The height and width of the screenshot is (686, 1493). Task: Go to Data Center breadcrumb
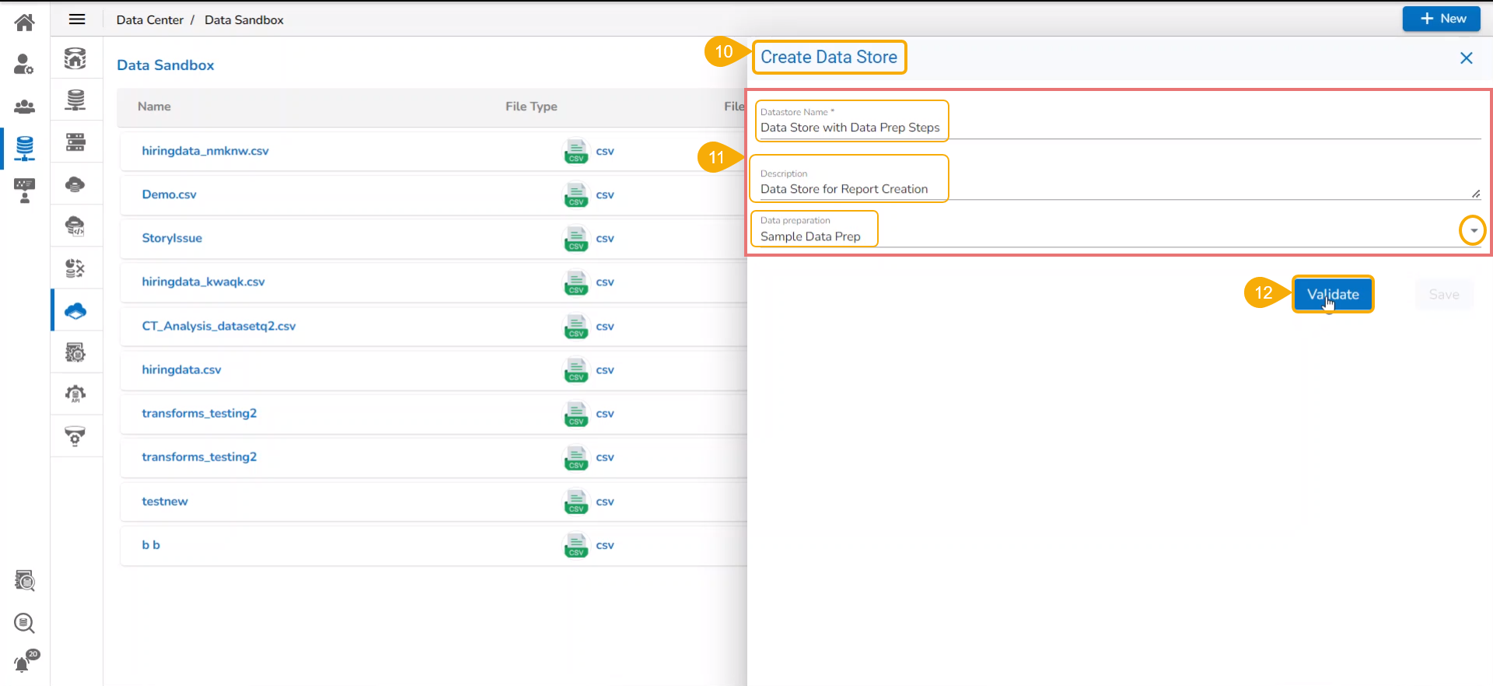149,20
